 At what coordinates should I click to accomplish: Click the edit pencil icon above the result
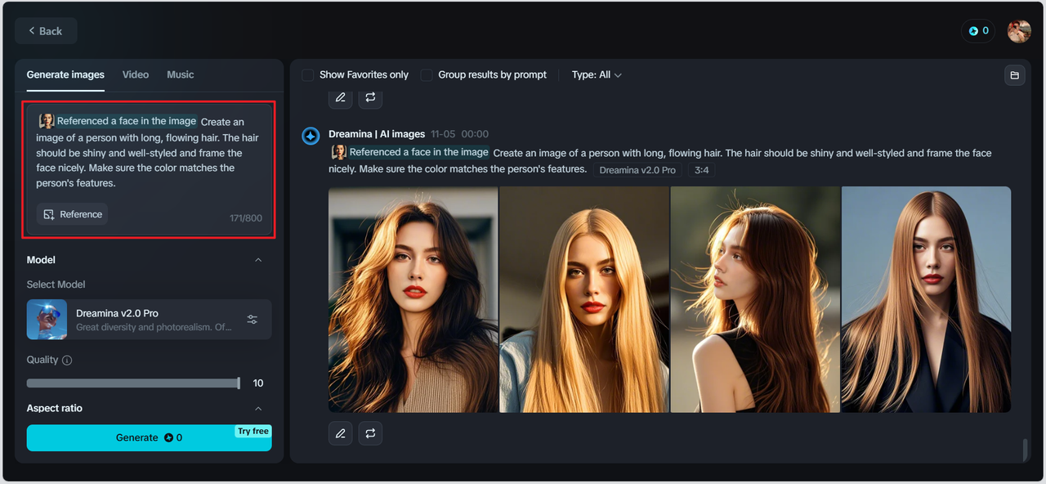pyautogui.click(x=341, y=97)
